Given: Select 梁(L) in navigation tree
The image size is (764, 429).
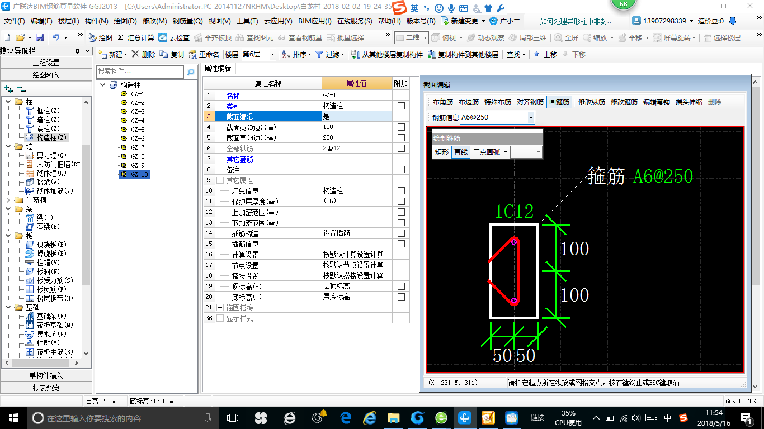Looking at the screenshot, I should click(x=40, y=218).
